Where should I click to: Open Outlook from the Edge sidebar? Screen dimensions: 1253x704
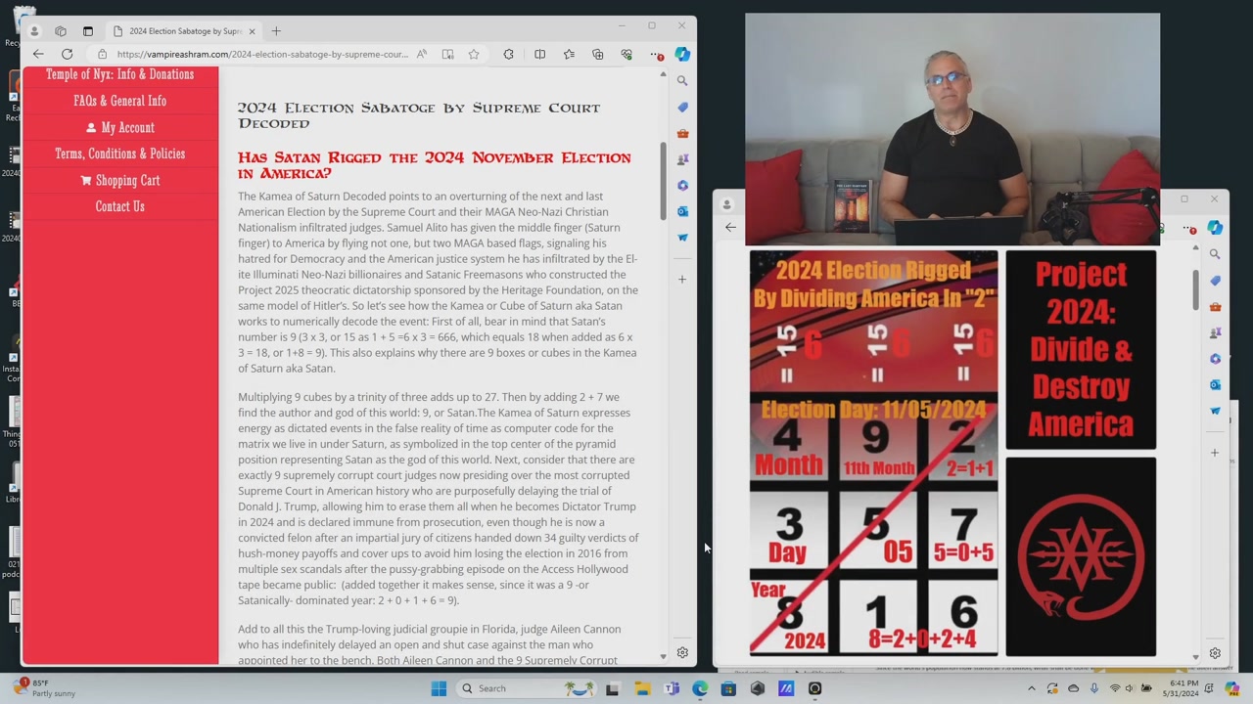click(x=682, y=211)
